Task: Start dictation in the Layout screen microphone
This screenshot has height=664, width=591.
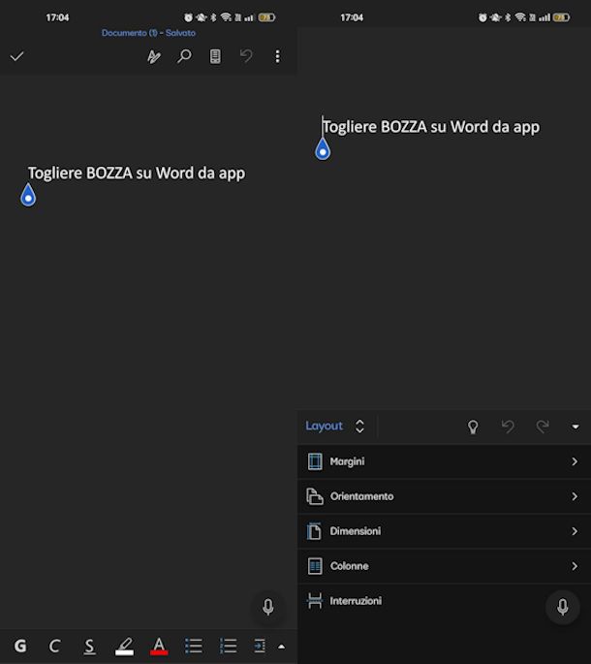Action: [563, 607]
